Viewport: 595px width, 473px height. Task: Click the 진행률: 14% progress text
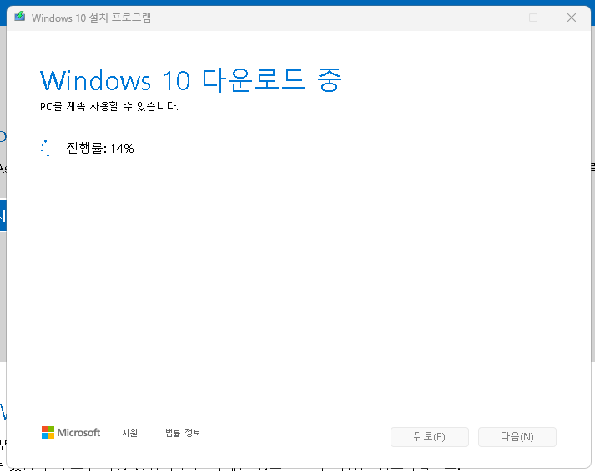pos(100,148)
